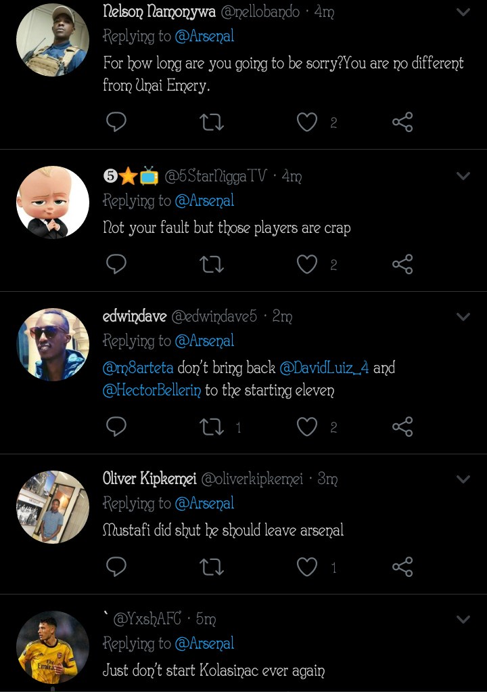
Task: Open @Arsenal link in YxshAFC's reply
Action: click(x=204, y=643)
